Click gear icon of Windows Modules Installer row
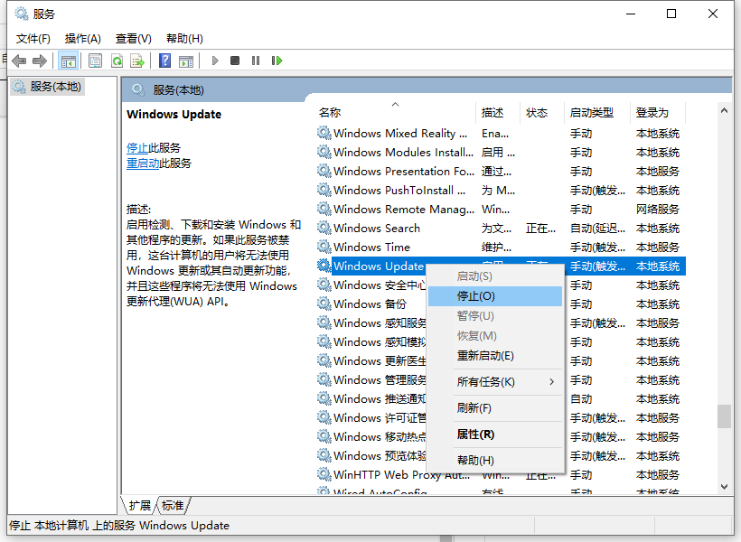The image size is (741, 542). (324, 152)
